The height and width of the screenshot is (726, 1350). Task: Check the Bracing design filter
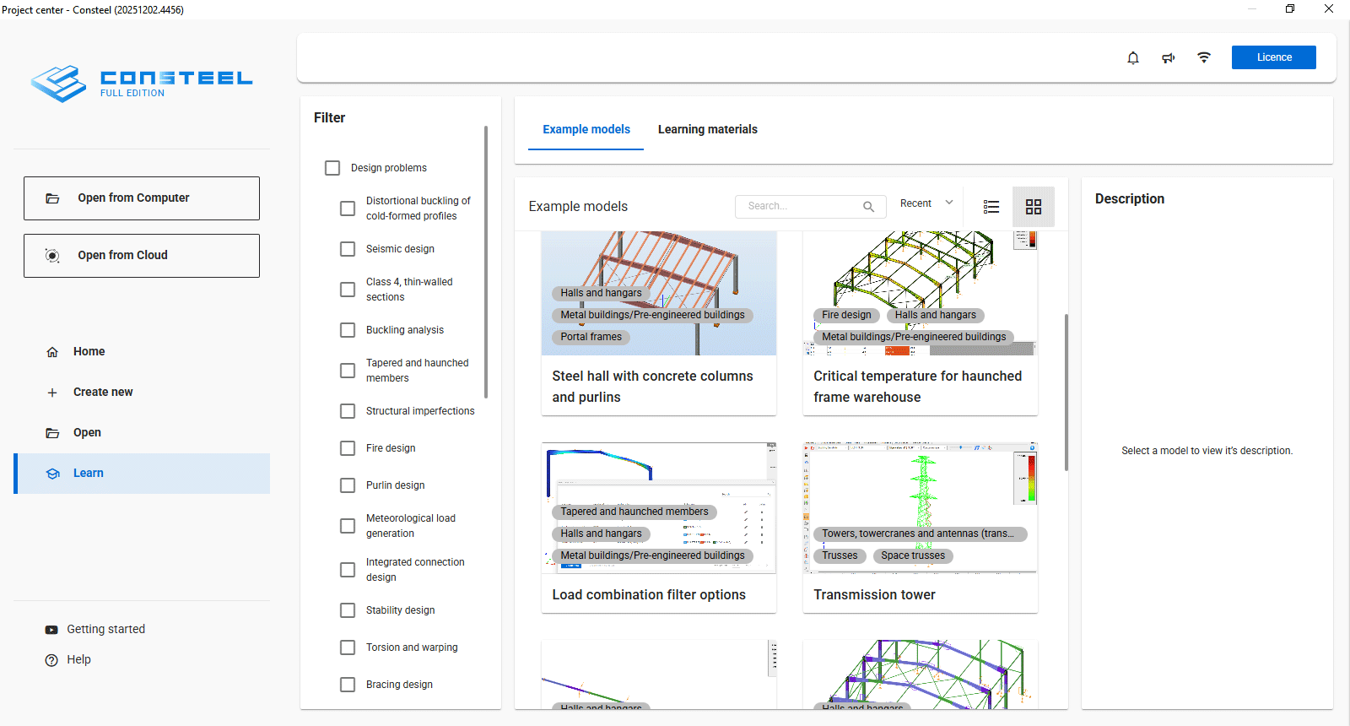click(348, 685)
